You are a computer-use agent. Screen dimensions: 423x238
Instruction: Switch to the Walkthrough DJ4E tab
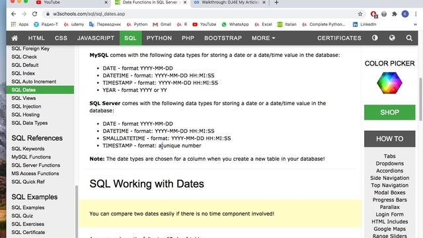[229, 3]
